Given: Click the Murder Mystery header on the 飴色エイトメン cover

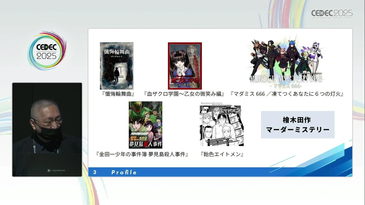Looking at the screenshot, I should tap(212, 103).
